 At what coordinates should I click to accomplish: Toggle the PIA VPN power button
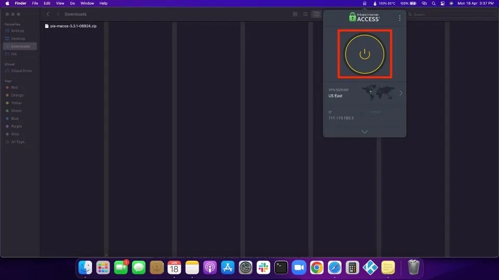coord(365,54)
